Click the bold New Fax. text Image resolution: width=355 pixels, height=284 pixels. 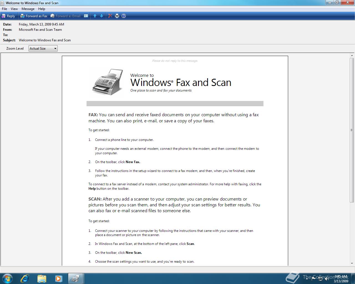(133, 162)
